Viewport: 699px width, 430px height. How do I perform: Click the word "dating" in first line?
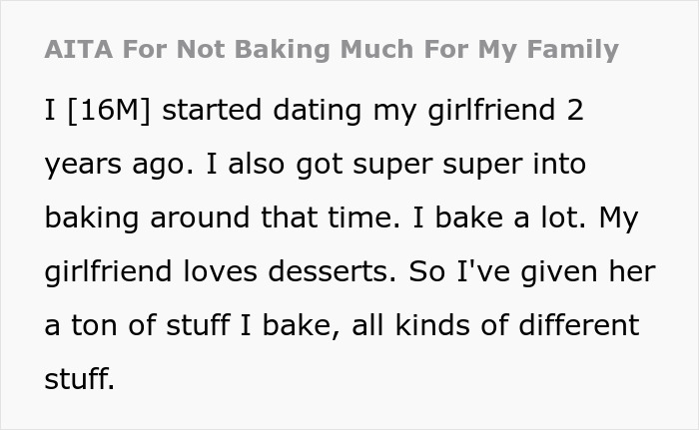click(317, 110)
